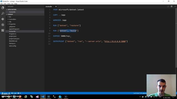
Task: Click the split editor icon
Action: click(171, 7)
